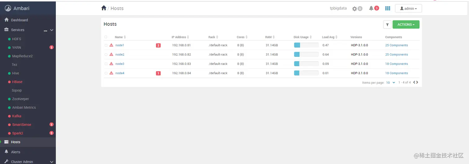The width and height of the screenshot is (469, 164).
Task: Collapse the Services section chevron
Action: pyautogui.click(x=52, y=30)
